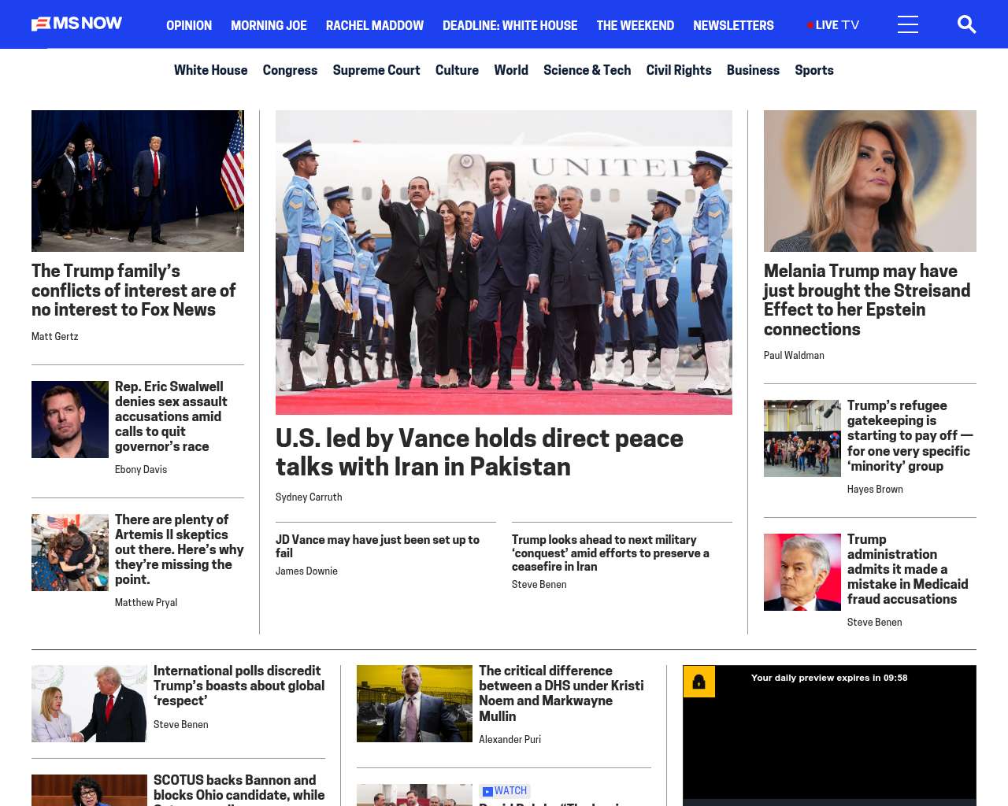The image size is (1008, 806).
Task: Read SCOTUS backs Bannon story
Action: pyautogui.click(x=239, y=789)
